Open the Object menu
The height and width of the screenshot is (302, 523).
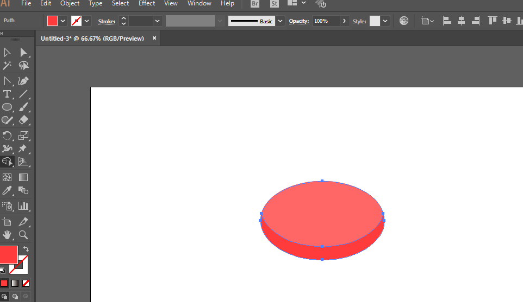click(x=70, y=3)
